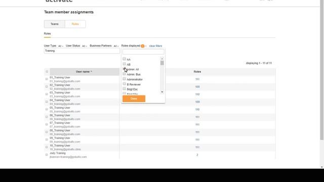Select the 10_Training User checkbox

click(47, 147)
